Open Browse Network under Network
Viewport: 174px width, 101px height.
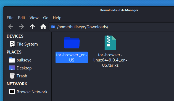point(32,92)
